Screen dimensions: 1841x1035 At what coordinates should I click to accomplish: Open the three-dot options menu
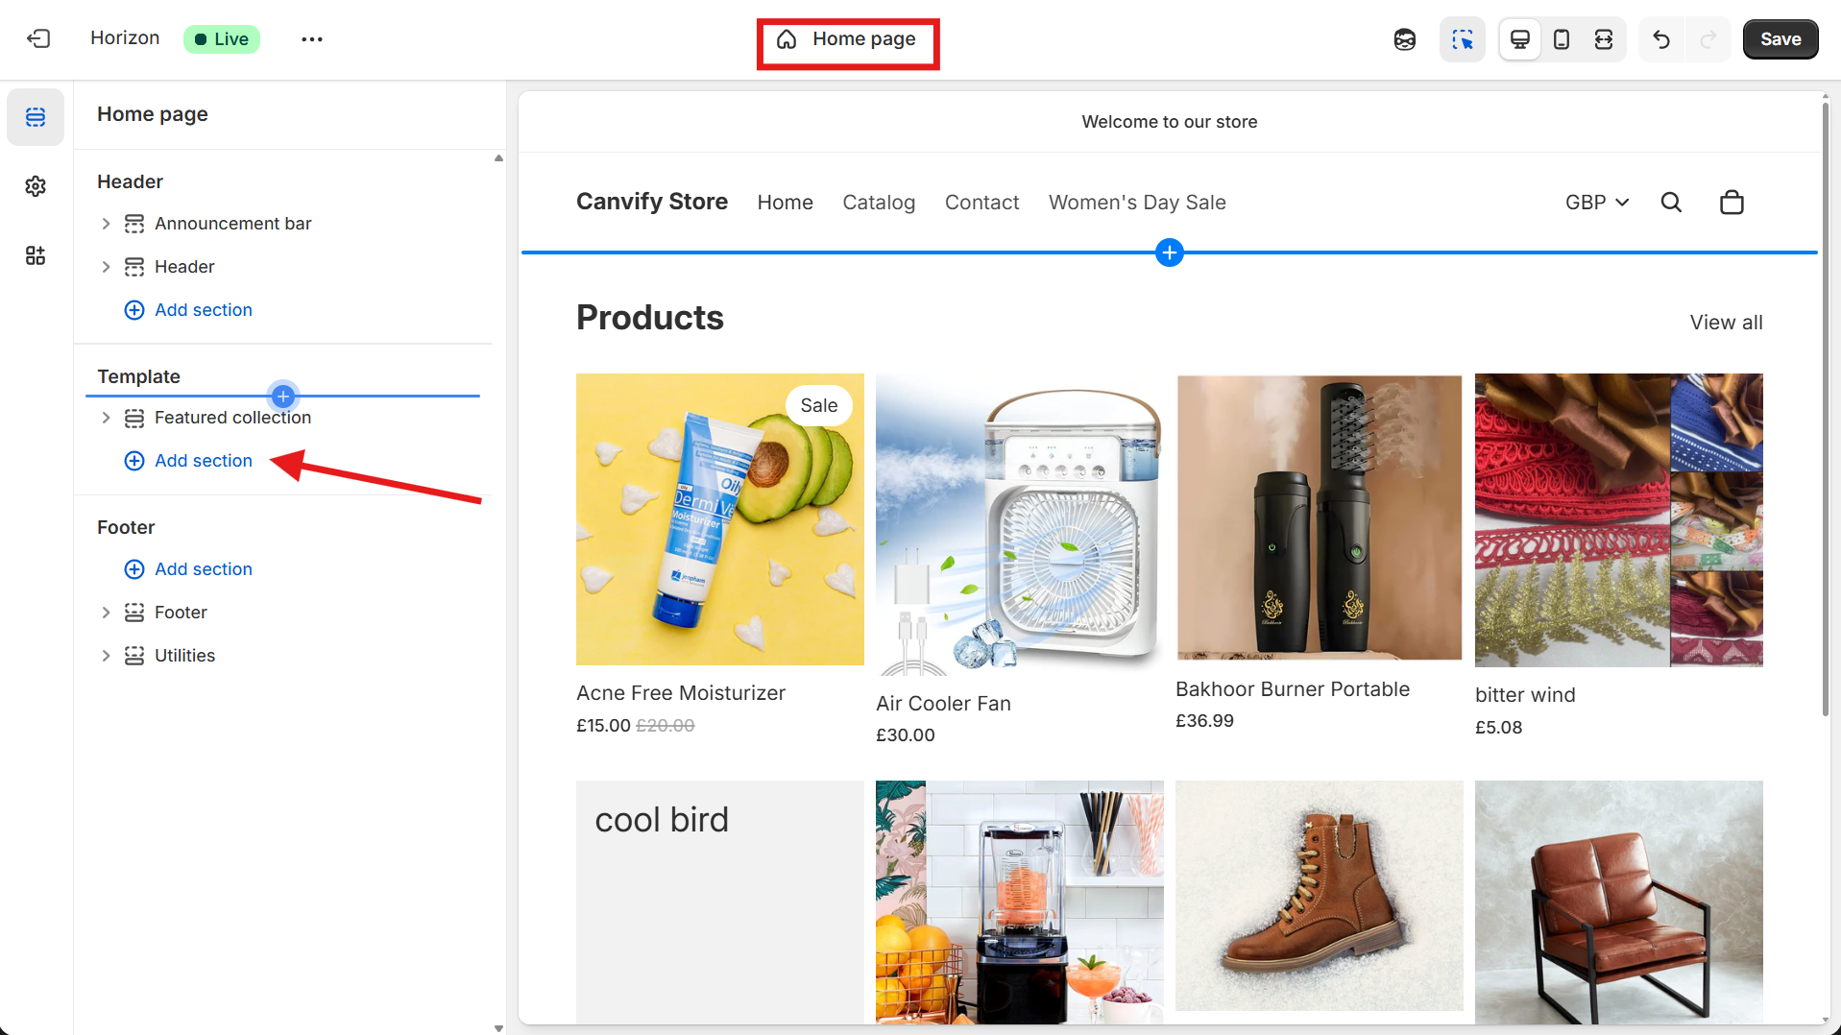pos(311,39)
